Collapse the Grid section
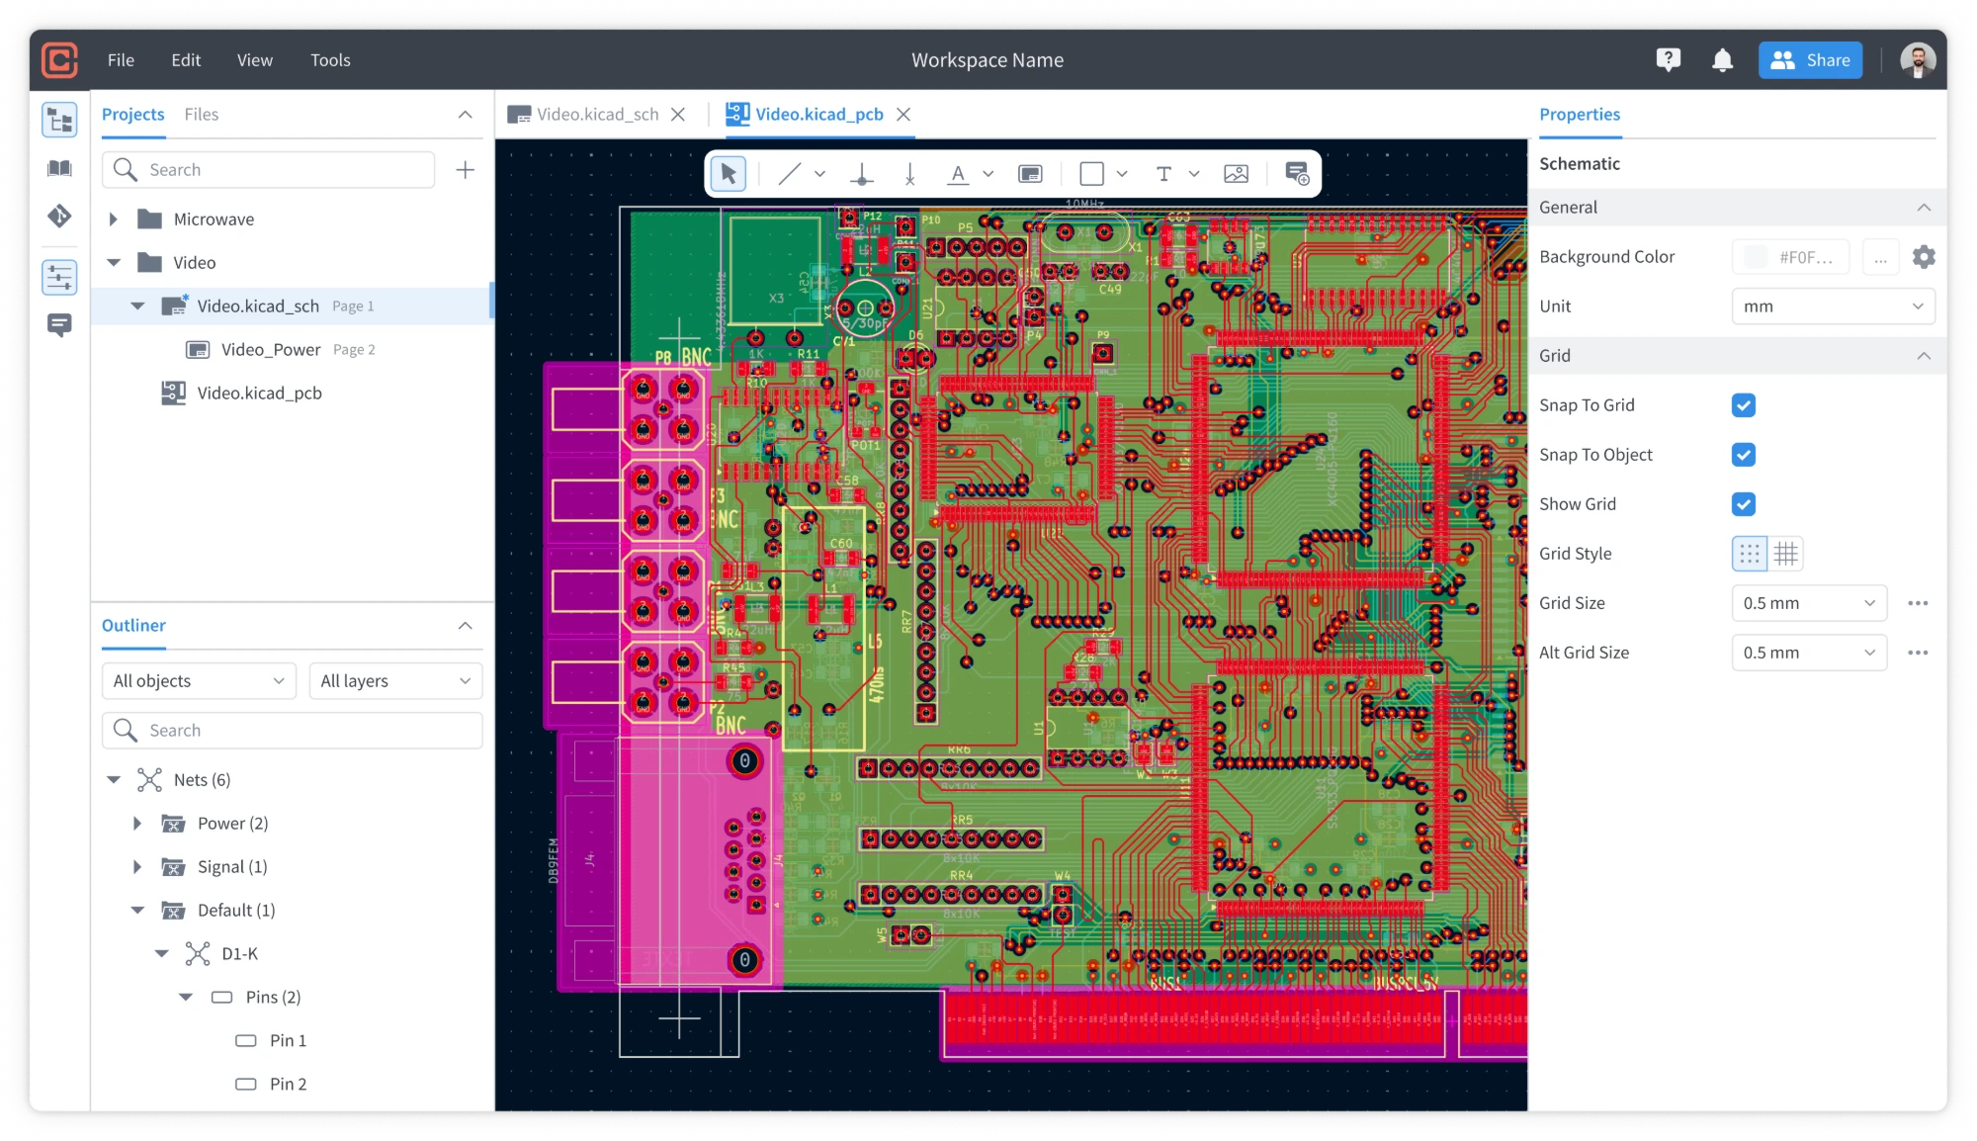Image resolution: width=1977 pixels, height=1141 pixels. 1924,356
